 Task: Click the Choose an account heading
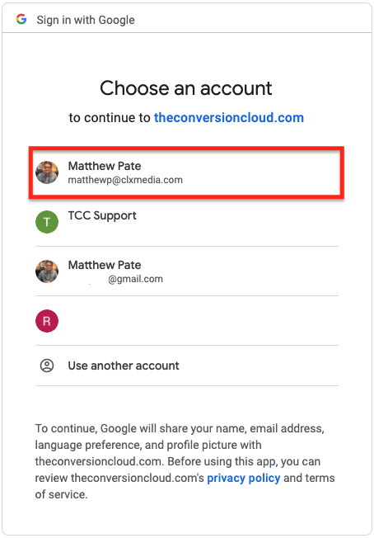point(186,88)
